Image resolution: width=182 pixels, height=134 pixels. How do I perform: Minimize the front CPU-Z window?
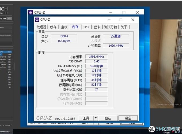[x=109, y=20]
